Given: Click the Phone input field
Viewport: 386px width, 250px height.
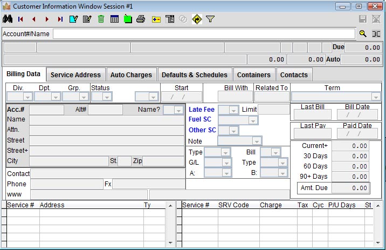Looking at the screenshot, I should (66, 184).
